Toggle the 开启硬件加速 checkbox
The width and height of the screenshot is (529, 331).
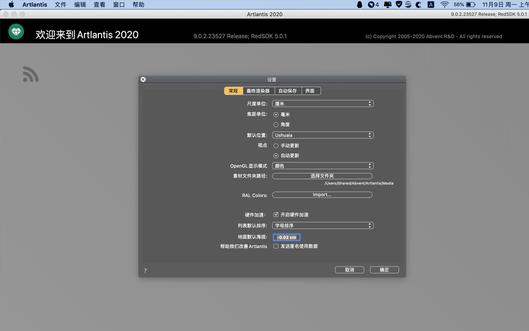coord(276,214)
